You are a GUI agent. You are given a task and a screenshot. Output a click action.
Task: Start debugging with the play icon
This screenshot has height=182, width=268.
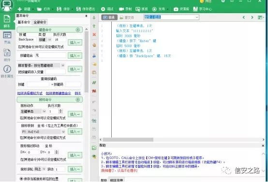103,9
